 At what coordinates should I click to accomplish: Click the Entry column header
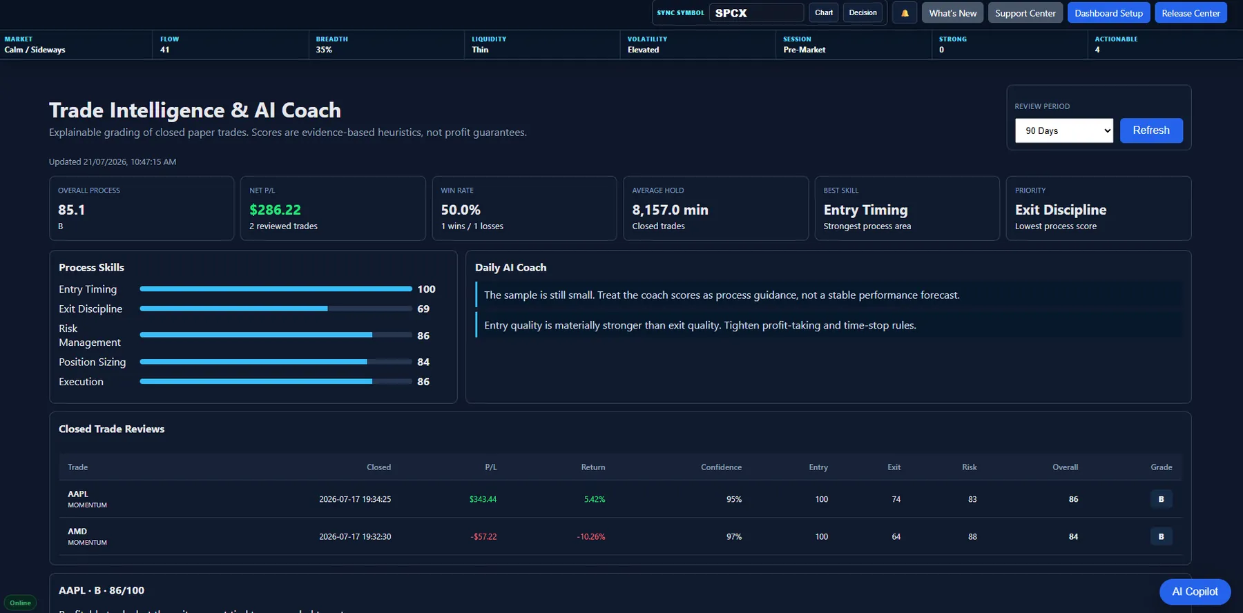[818, 467]
